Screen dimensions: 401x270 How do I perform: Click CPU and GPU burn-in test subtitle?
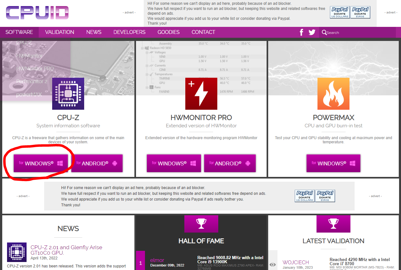[333, 126]
